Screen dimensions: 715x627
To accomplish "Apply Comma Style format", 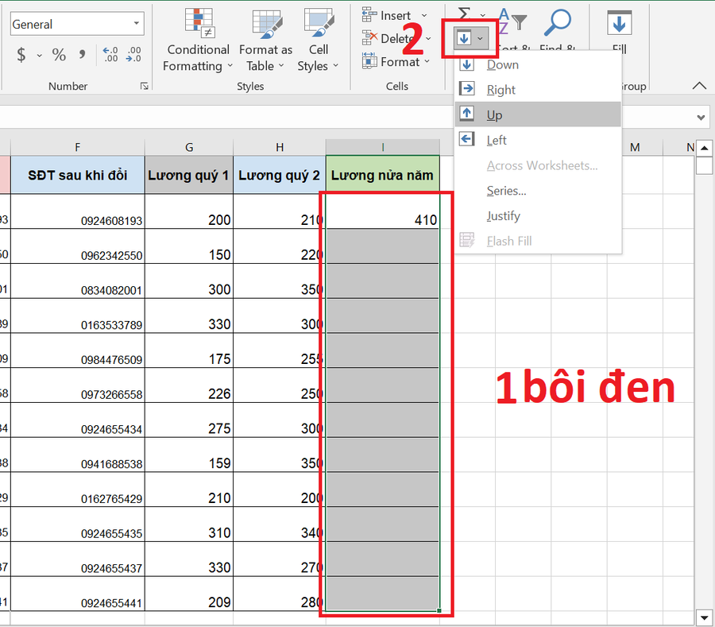I will (x=82, y=55).
